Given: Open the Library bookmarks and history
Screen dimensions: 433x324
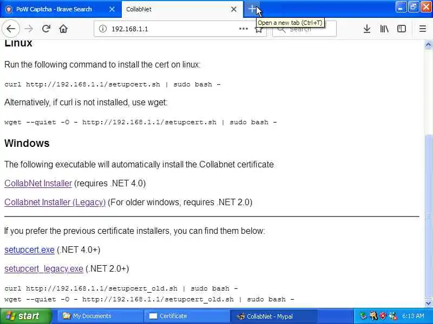Looking at the screenshot, I should click(384, 29).
